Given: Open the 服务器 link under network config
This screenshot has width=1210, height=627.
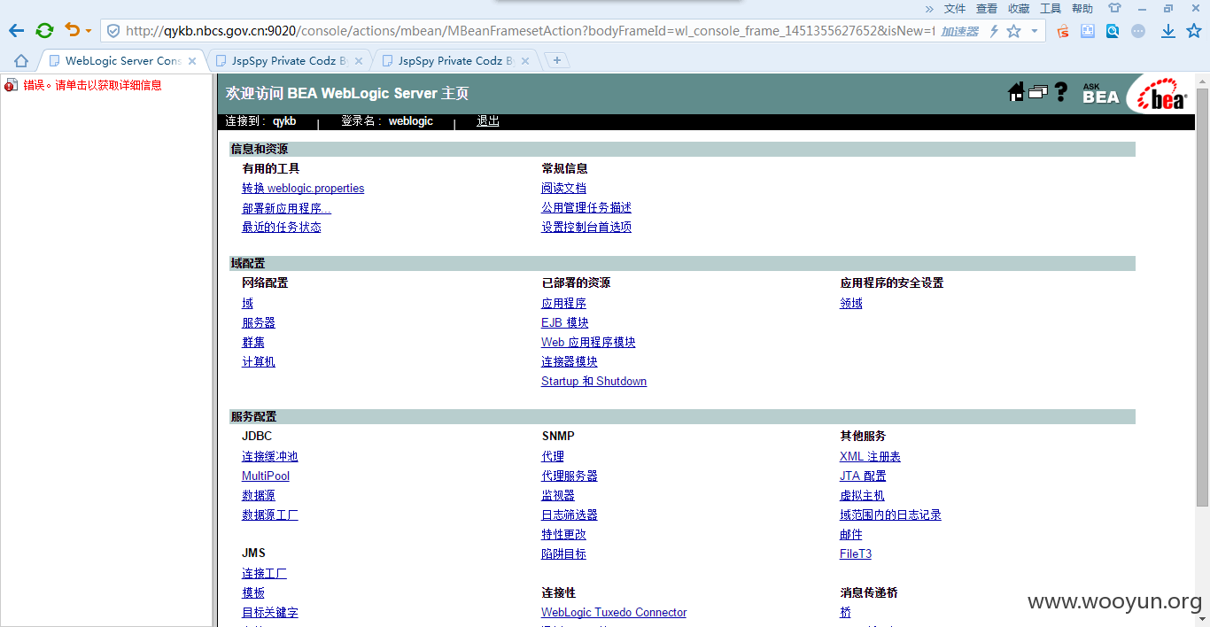Looking at the screenshot, I should 259,323.
